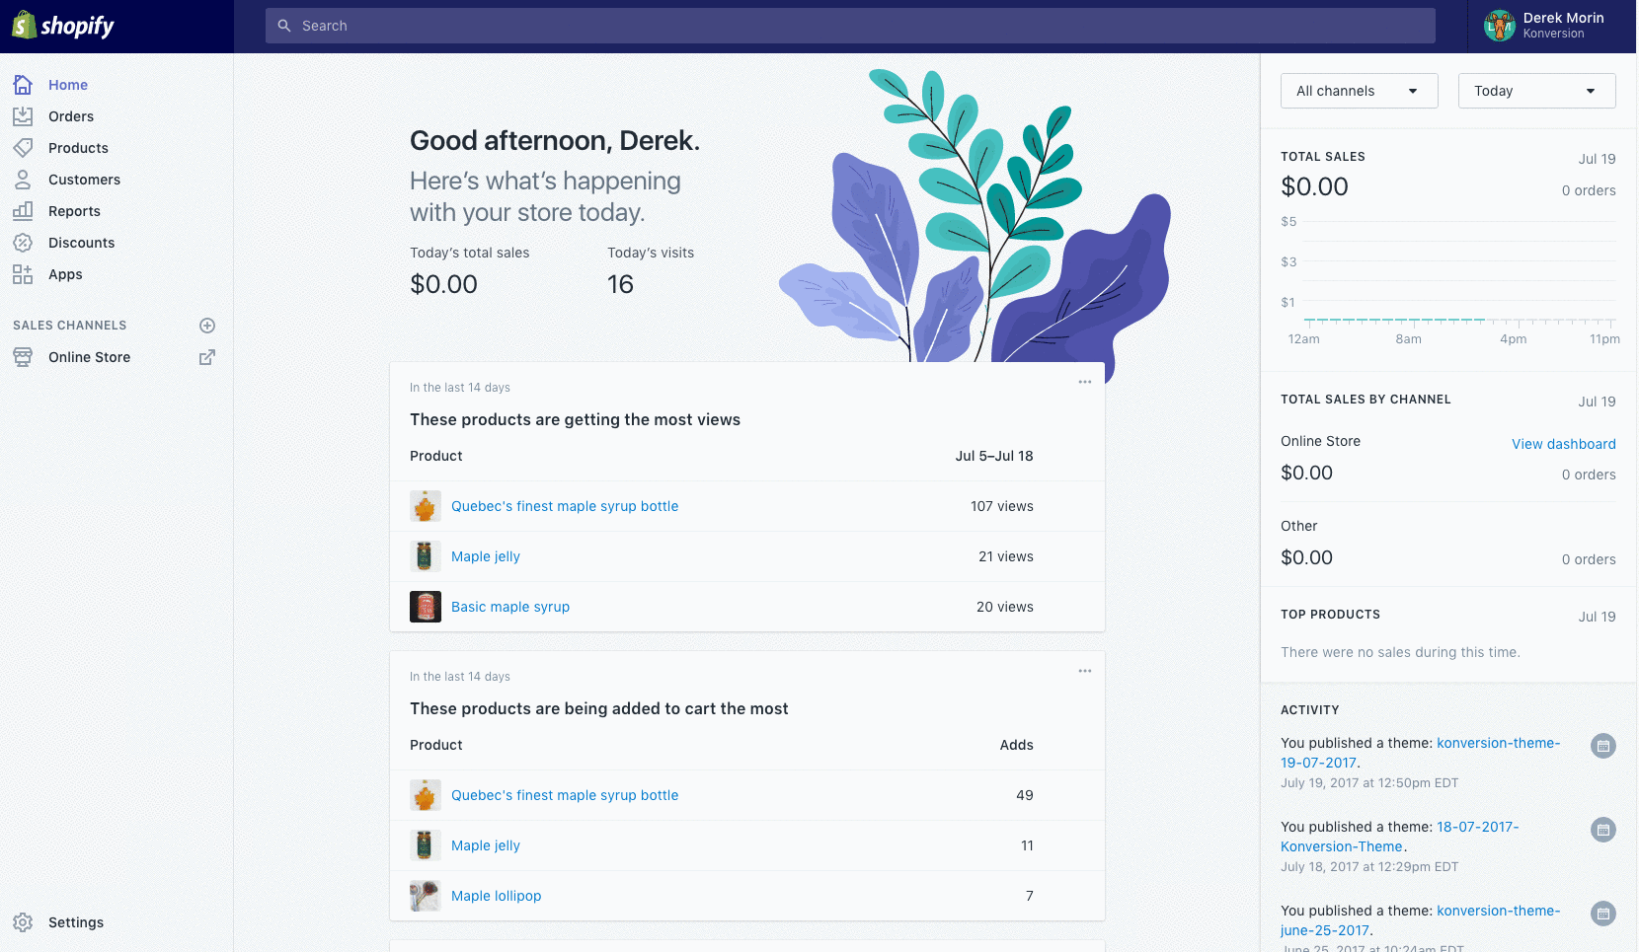This screenshot has width=1639, height=952.
Task: Open Orders page
Action: click(x=71, y=116)
